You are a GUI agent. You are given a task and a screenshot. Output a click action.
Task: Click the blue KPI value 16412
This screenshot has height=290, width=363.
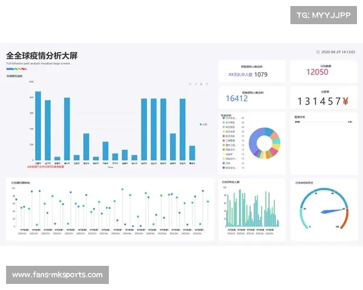click(x=237, y=98)
